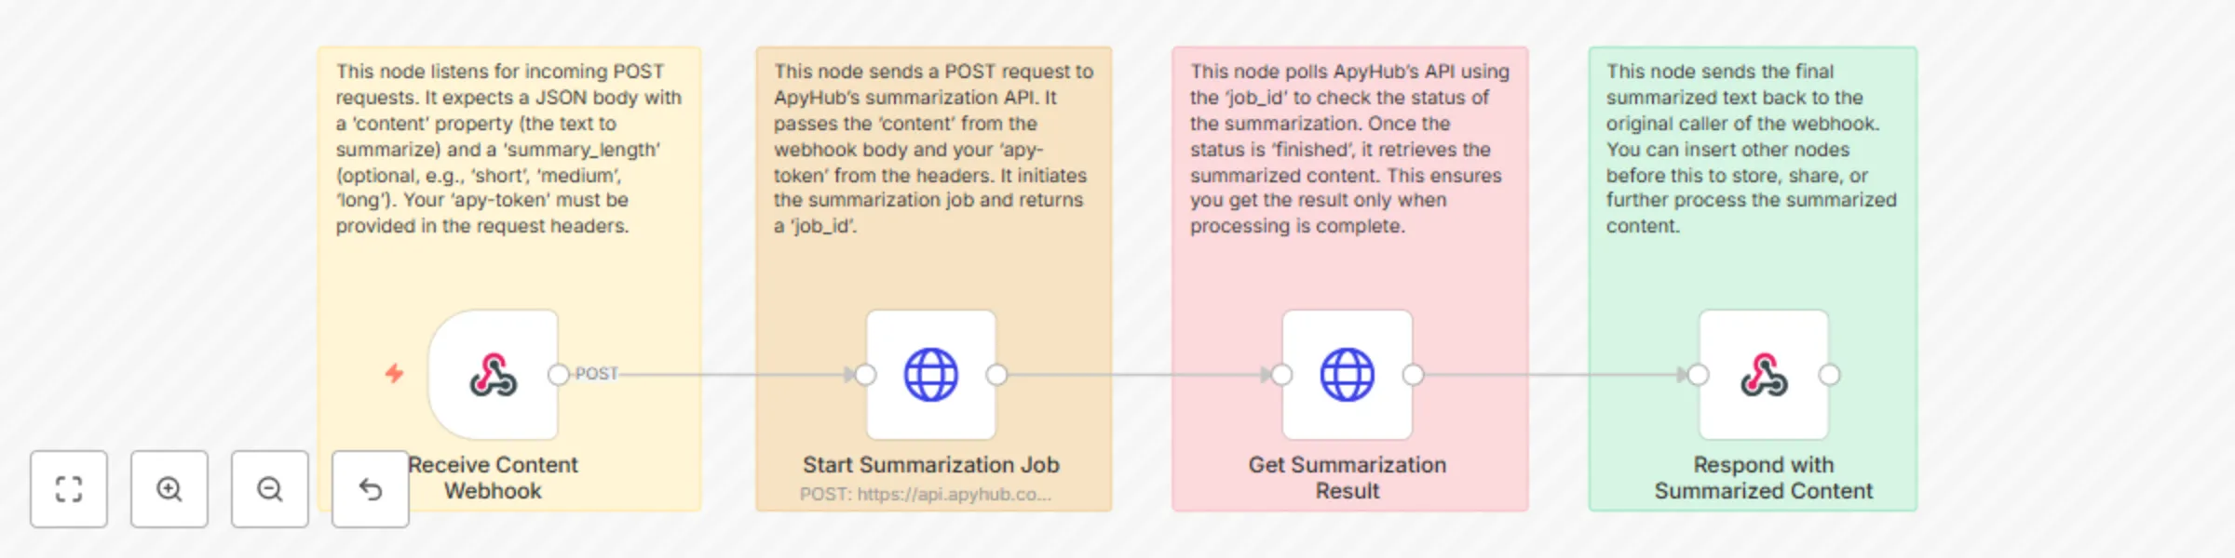Zoom in on the workflow canvas
Image resolution: width=2235 pixels, height=558 pixels.
coord(169,489)
